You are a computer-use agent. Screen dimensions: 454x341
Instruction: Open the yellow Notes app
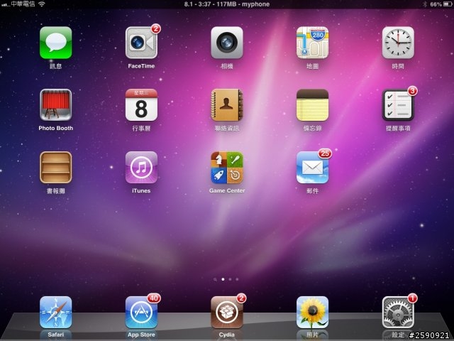click(x=312, y=104)
